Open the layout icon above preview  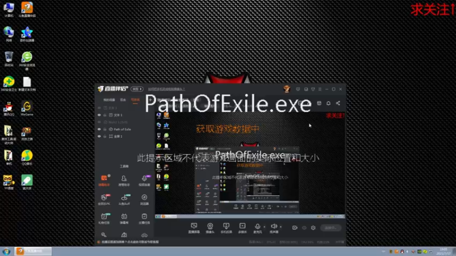tap(319, 103)
